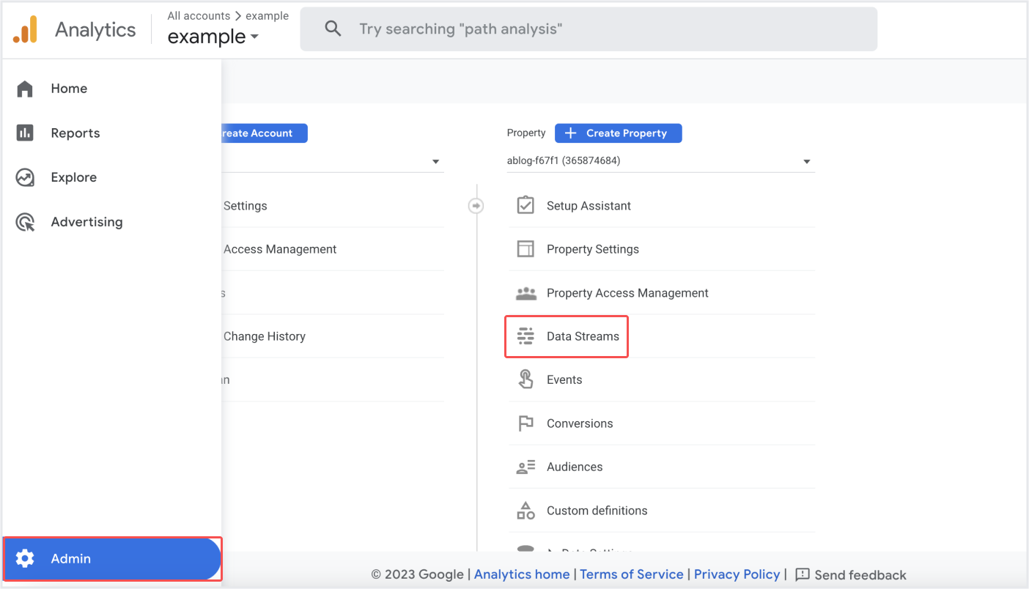Open Property Access Management
Viewport: 1029px width, 589px height.
pos(662,293)
